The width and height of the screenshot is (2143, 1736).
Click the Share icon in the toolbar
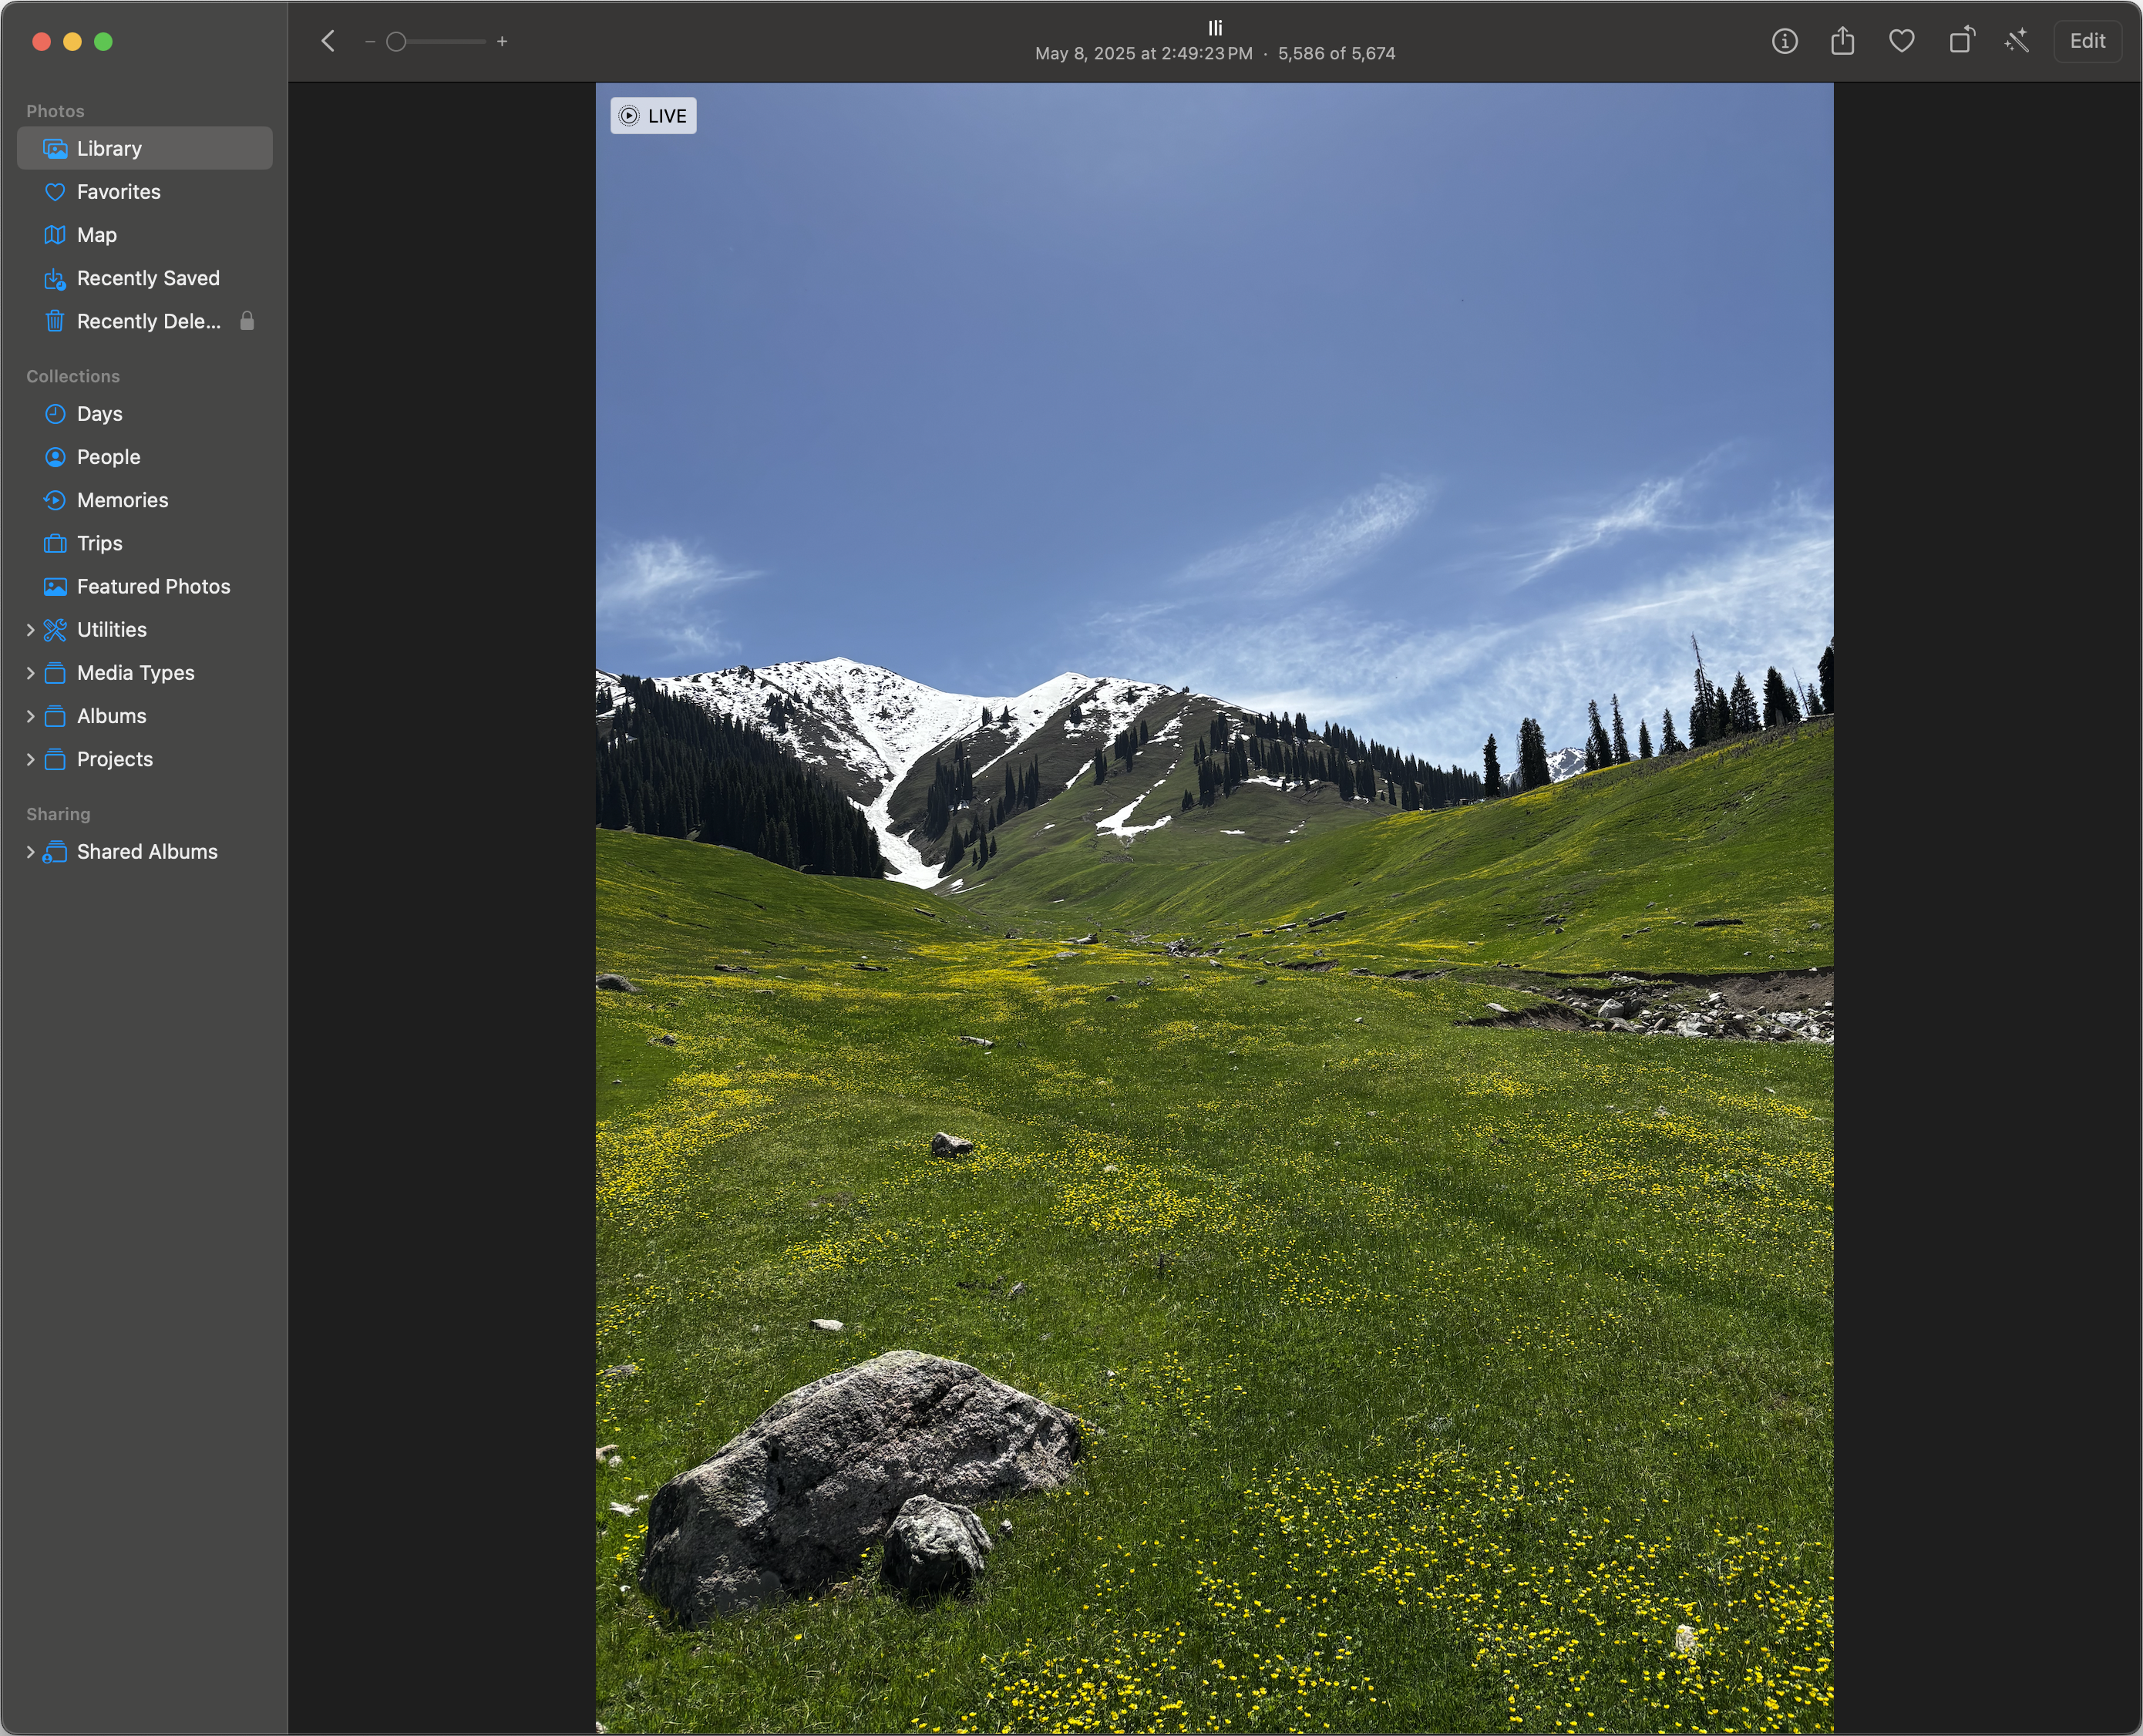[x=1842, y=41]
